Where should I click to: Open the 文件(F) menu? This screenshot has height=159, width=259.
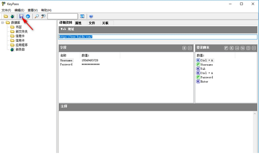(6, 10)
